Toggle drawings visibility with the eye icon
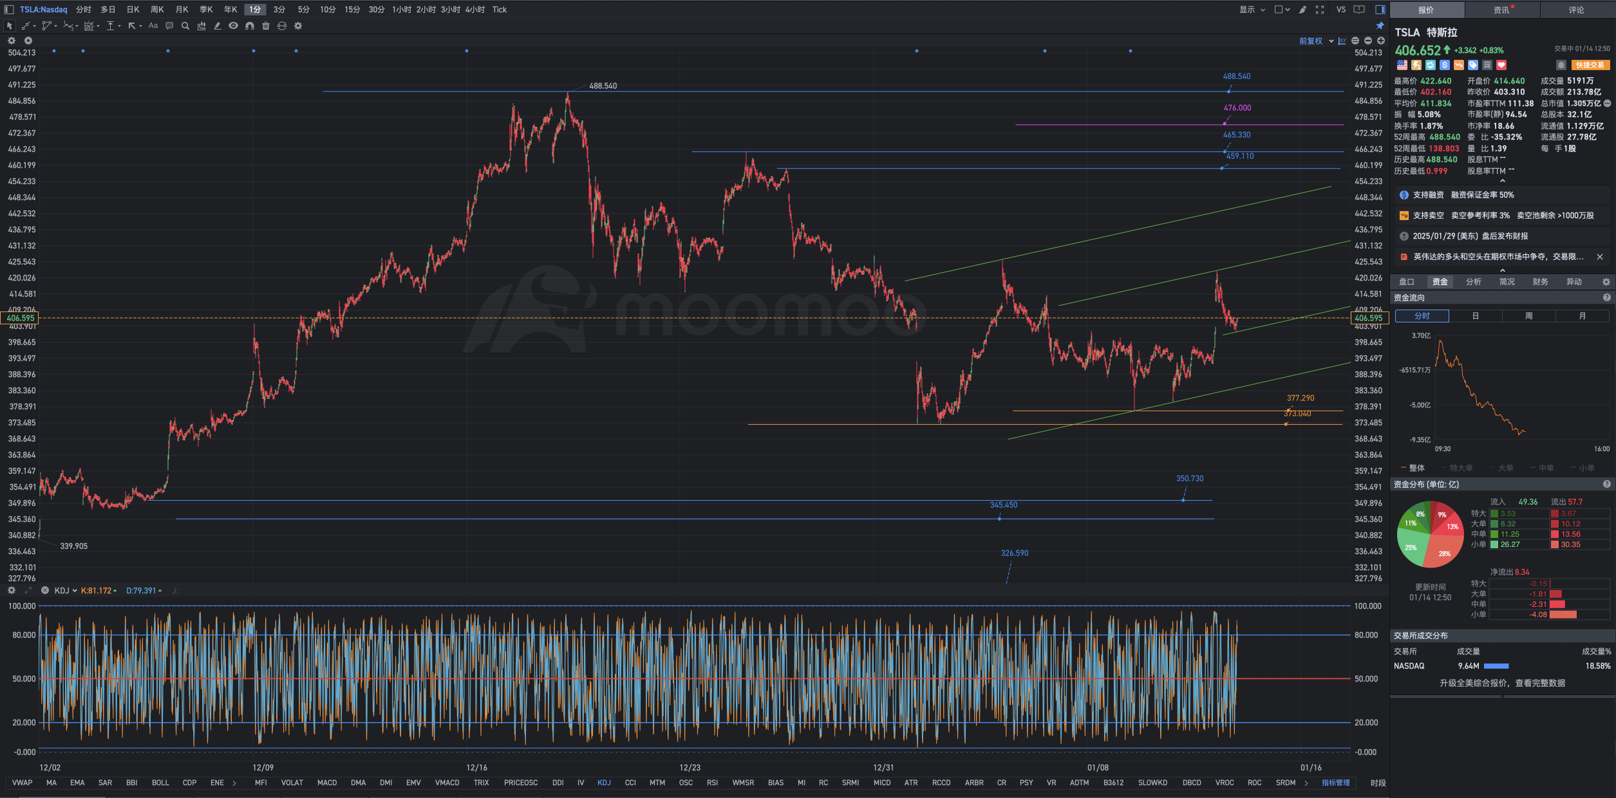 pos(233,26)
